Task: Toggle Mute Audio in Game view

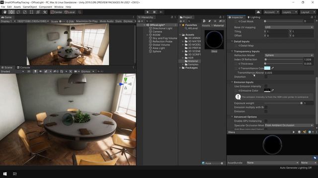Action: pos(106,21)
